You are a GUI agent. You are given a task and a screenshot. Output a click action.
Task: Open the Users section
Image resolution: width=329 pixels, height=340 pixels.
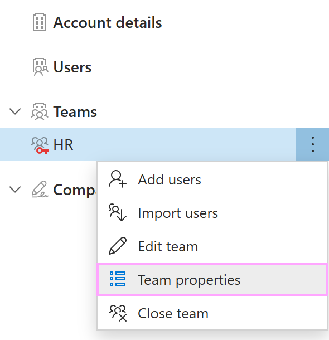(72, 67)
